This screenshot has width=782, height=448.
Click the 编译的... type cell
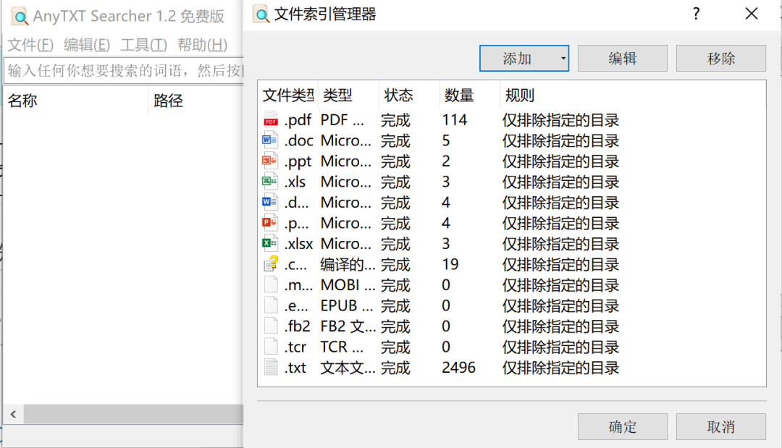[348, 265]
